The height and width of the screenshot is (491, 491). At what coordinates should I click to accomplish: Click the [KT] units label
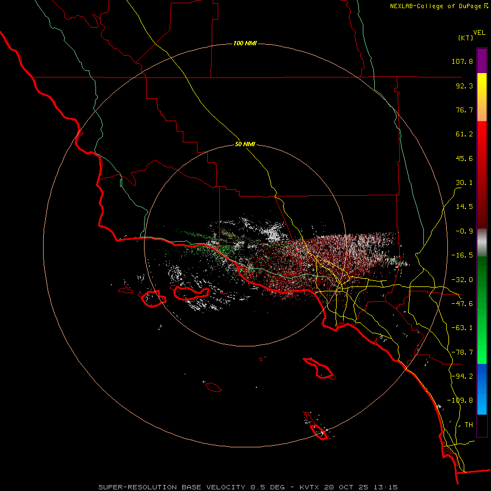point(465,38)
